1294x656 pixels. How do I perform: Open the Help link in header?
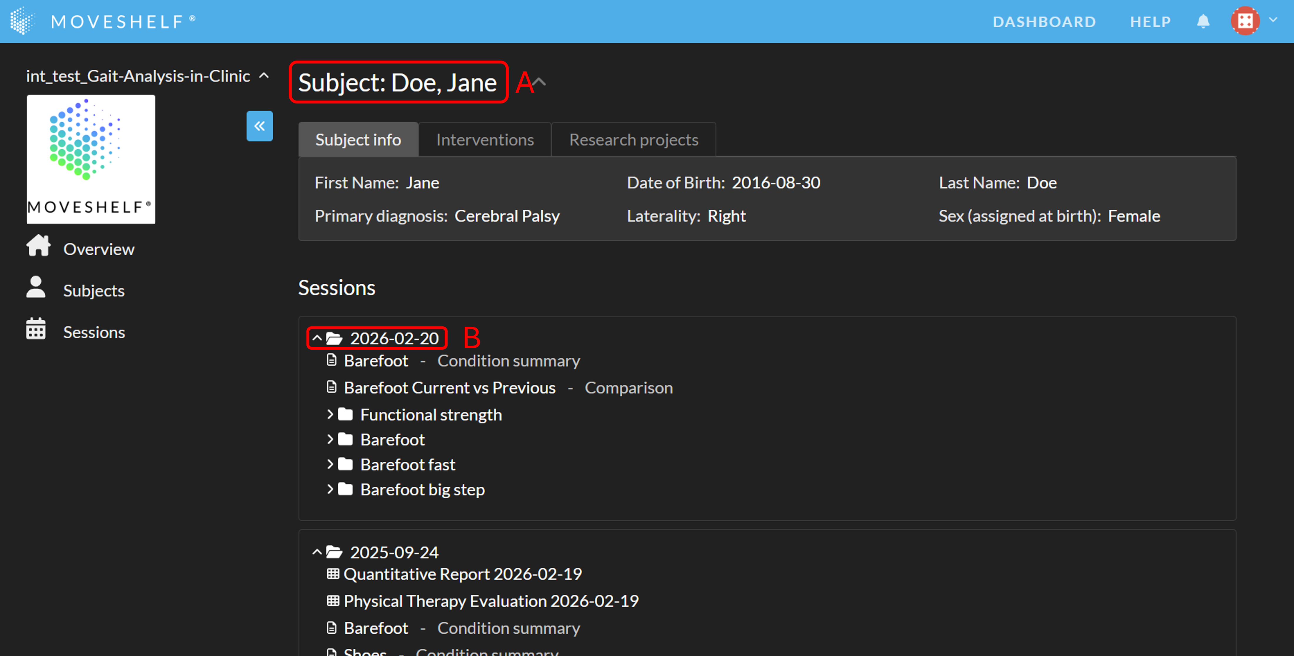pyautogui.click(x=1150, y=21)
